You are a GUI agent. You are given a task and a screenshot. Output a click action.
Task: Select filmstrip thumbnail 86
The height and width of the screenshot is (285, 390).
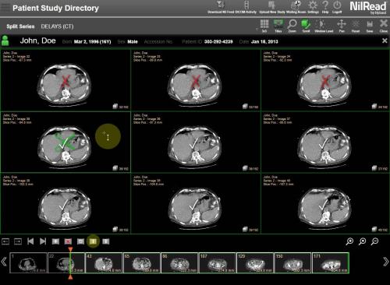coord(179,262)
